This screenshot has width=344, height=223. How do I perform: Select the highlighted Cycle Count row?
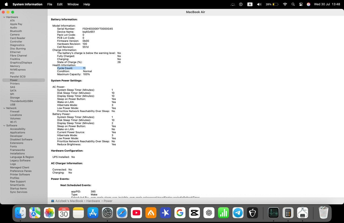tap(71, 68)
